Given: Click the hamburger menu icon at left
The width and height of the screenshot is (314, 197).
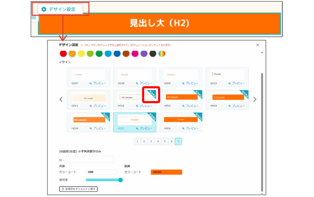Looking at the screenshot, I should [x=34, y=18].
